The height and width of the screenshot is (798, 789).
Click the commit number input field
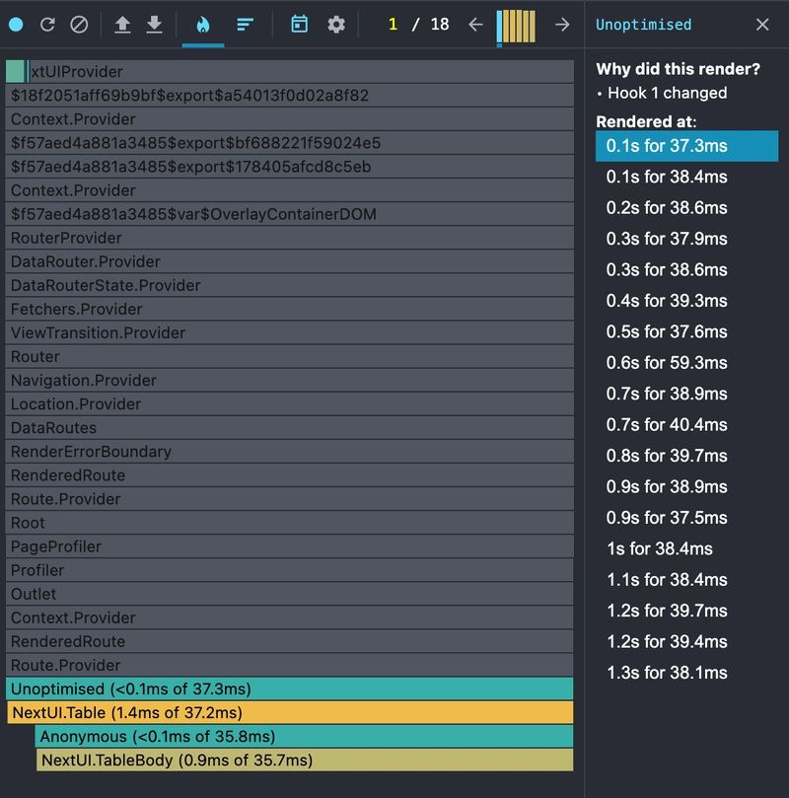pos(393,25)
